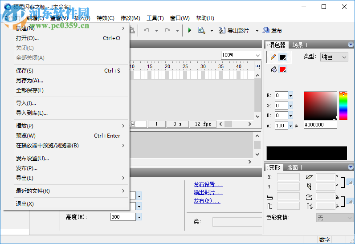
Task: Click the scale width percent icon
Action: pos(309,197)
